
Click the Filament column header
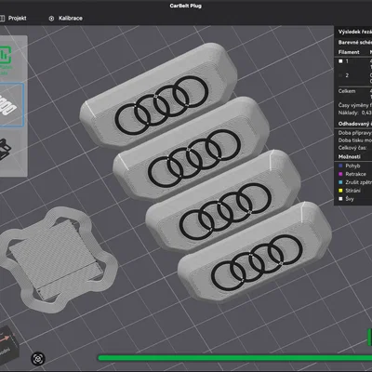(349, 52)
